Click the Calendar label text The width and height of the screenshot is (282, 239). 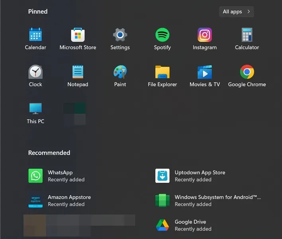point(35,47)
